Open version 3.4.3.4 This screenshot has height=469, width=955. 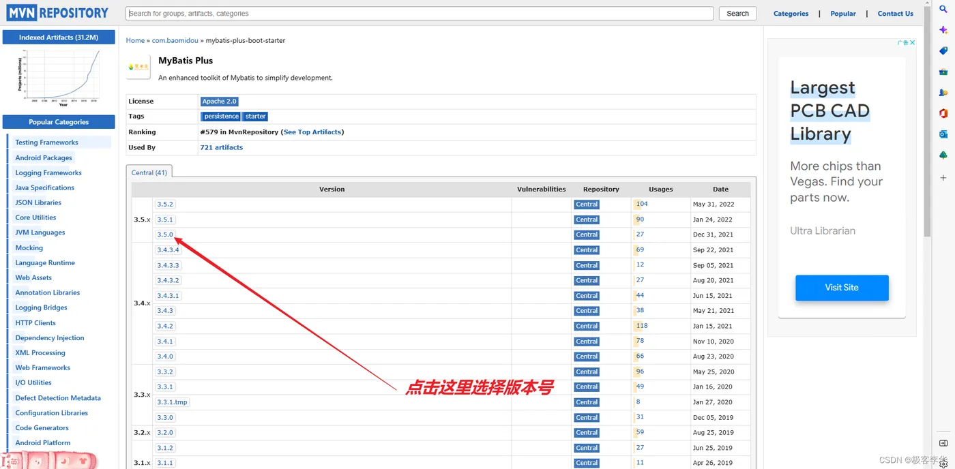[168, 250]
